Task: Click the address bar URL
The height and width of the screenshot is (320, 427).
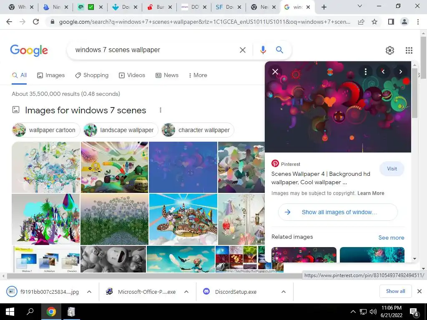Action: [x=204, y=22]
